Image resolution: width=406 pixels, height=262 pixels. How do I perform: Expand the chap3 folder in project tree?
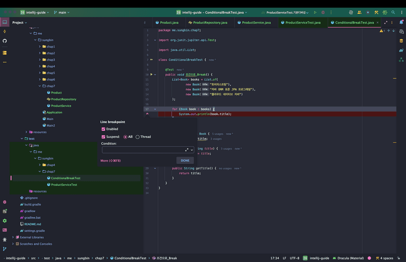(40, 60)
